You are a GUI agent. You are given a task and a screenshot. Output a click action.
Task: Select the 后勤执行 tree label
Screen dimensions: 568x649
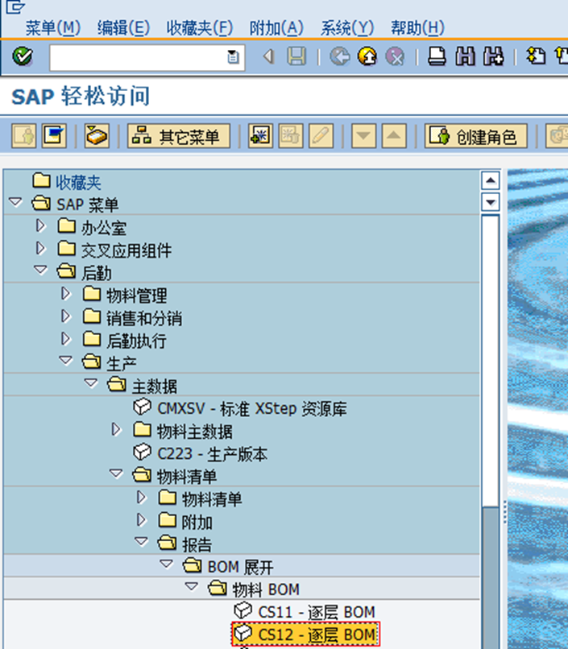click(136, 341)
